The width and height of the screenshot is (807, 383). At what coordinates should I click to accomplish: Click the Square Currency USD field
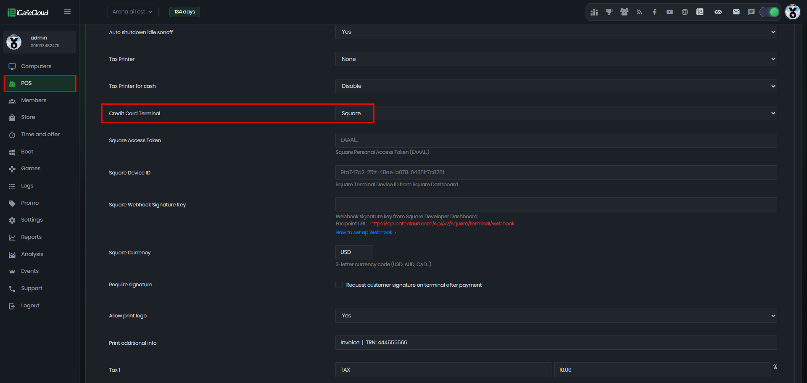click(x=354, y=252)
